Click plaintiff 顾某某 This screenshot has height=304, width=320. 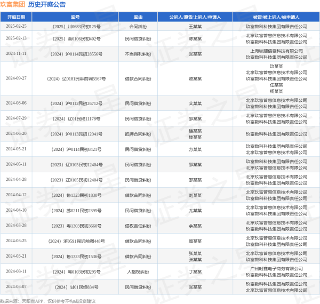tap(195, 241)
